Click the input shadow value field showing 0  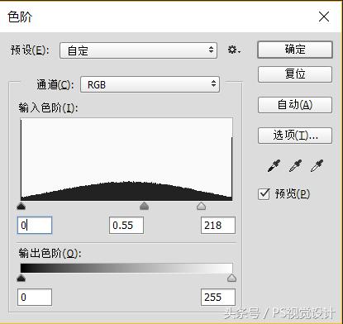[x=35, y=226]
